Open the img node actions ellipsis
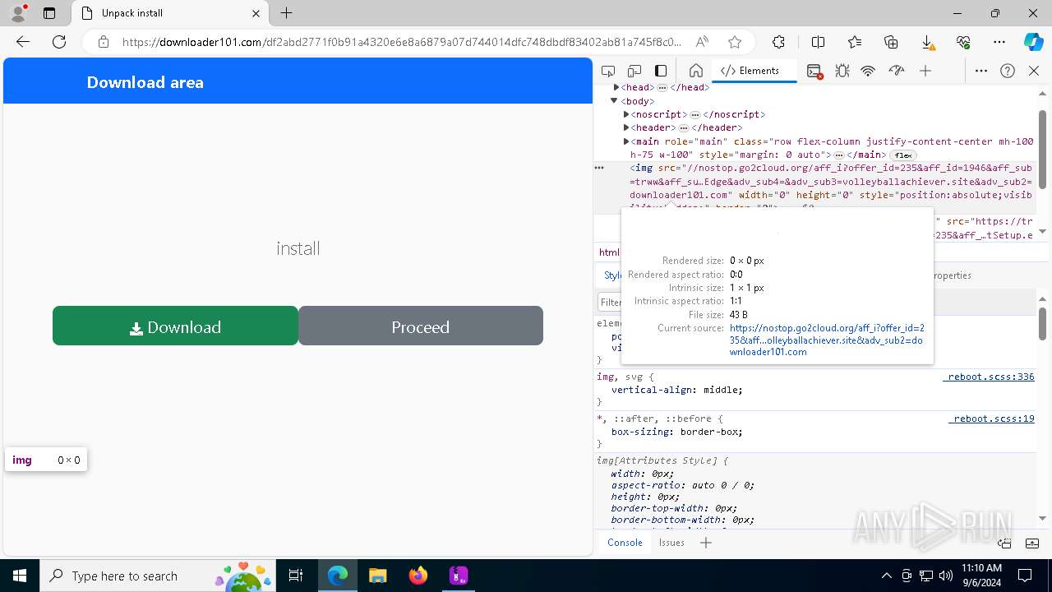The image size is (1052, 592). click(x=599, y=167)
